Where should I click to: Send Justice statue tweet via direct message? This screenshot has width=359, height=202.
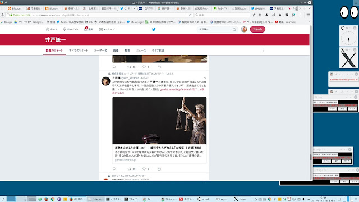pyautogui.click(x=159, y=169)
